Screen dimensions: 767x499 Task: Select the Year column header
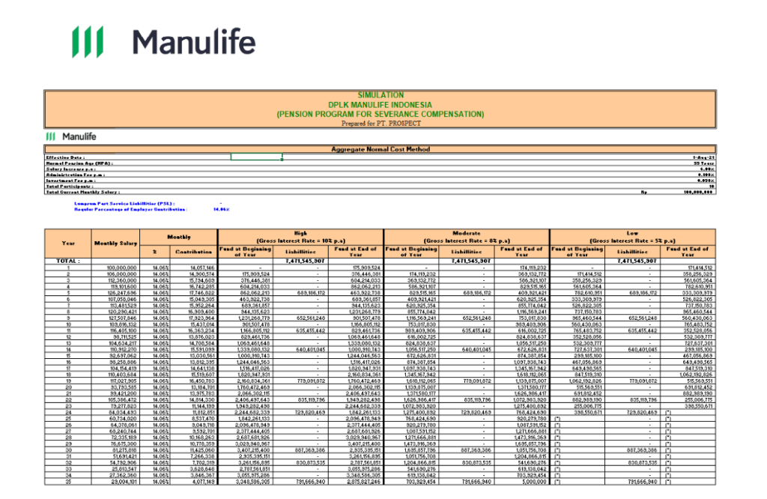67,243
